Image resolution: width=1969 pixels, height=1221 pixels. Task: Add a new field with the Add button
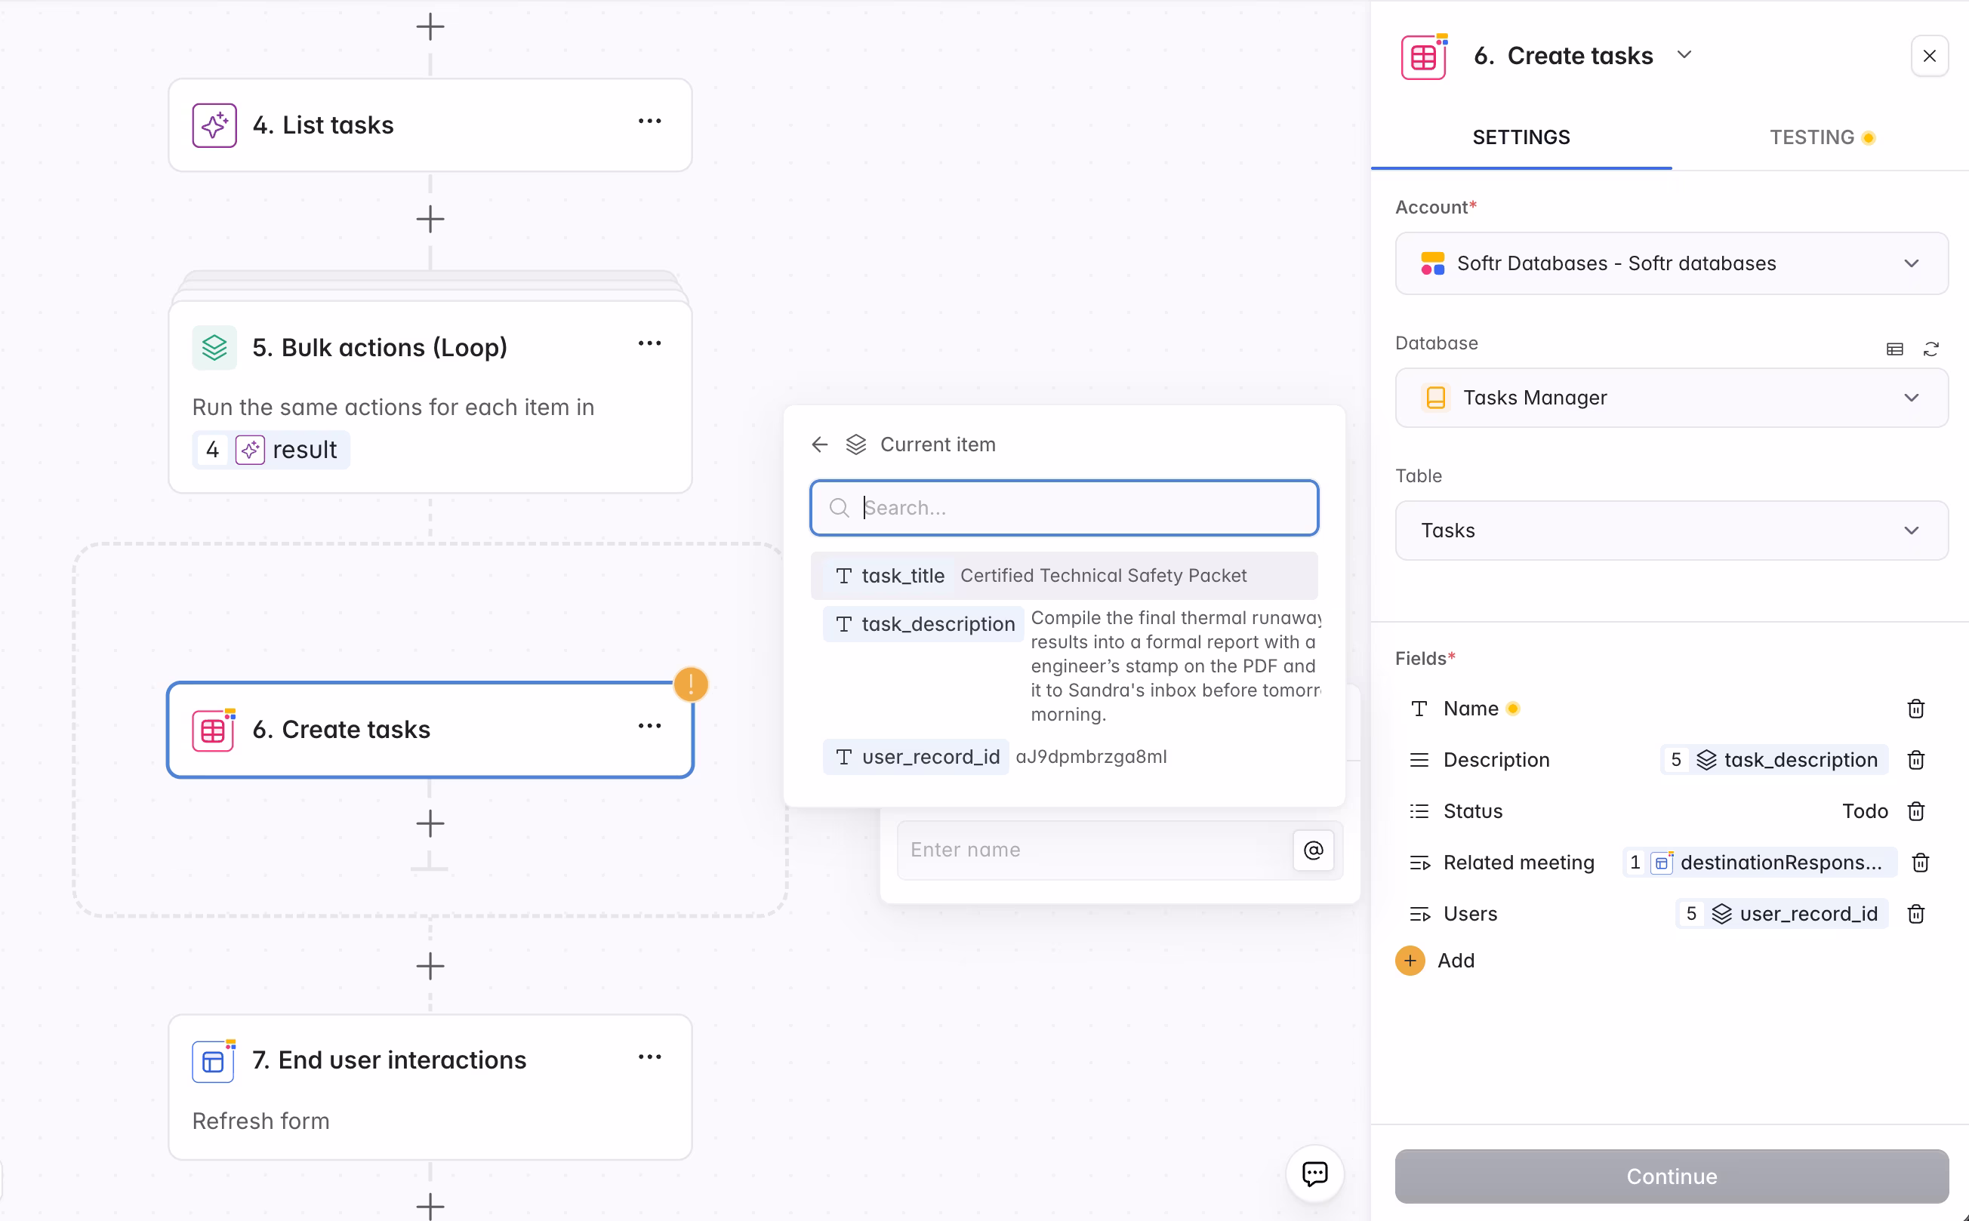click(1437, 960)
